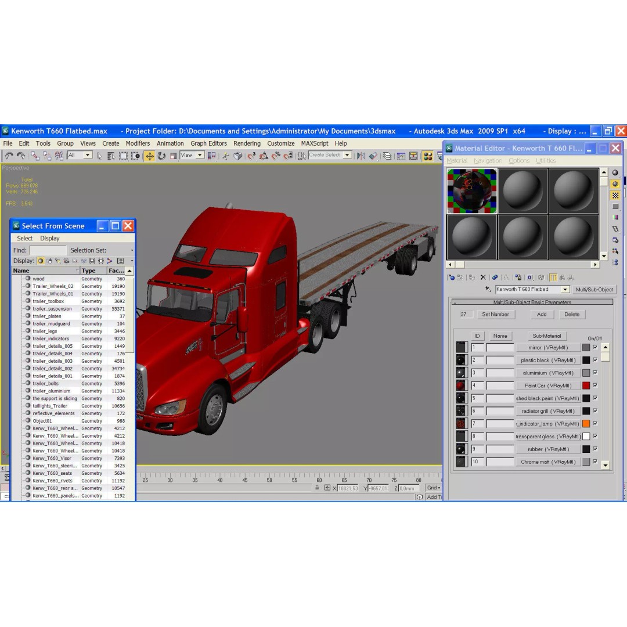The width and height of the screenshot is (627, 627).
Task: Activate the Select and Move tool
Action: click(150, 156)
